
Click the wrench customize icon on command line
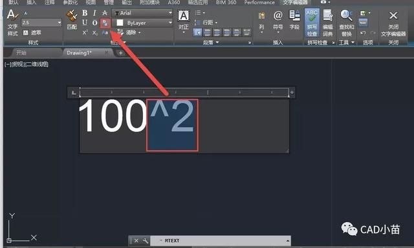pyautogui.click(x=145, y=241)
